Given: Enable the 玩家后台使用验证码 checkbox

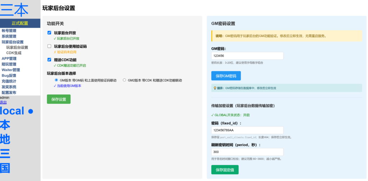Looking at the screenshot, I should pos(49,46).
